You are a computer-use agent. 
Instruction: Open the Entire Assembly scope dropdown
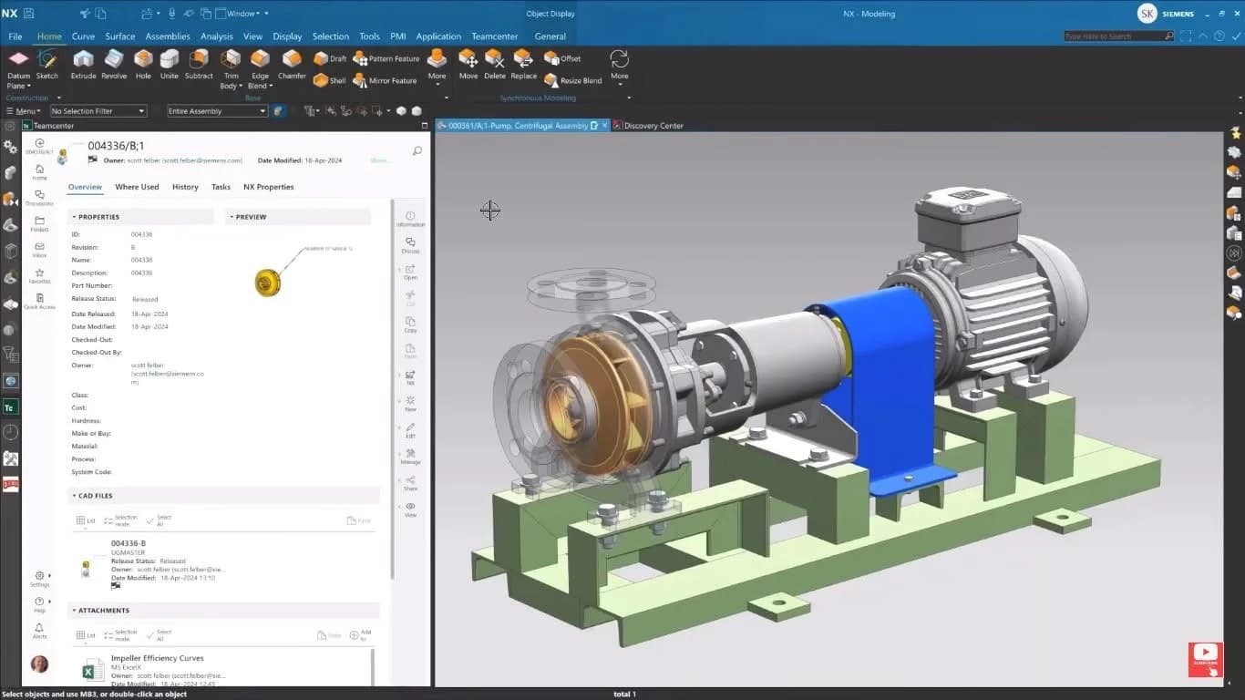(217, 111)
